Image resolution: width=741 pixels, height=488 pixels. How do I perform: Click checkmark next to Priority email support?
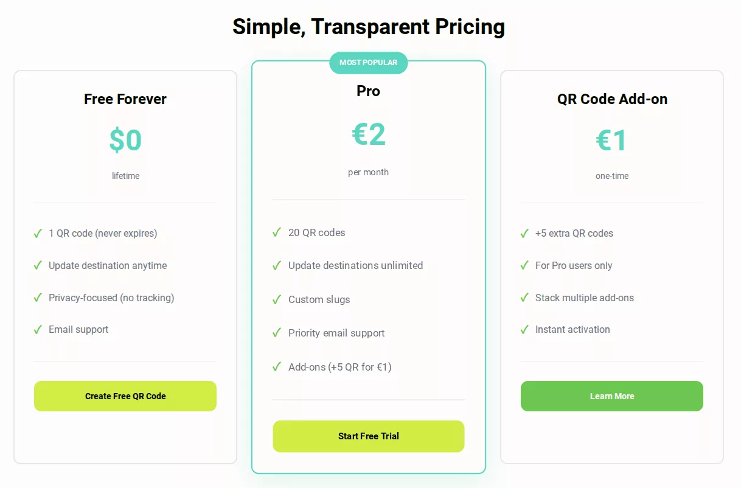pyautogui.click(x=277, y=333)
